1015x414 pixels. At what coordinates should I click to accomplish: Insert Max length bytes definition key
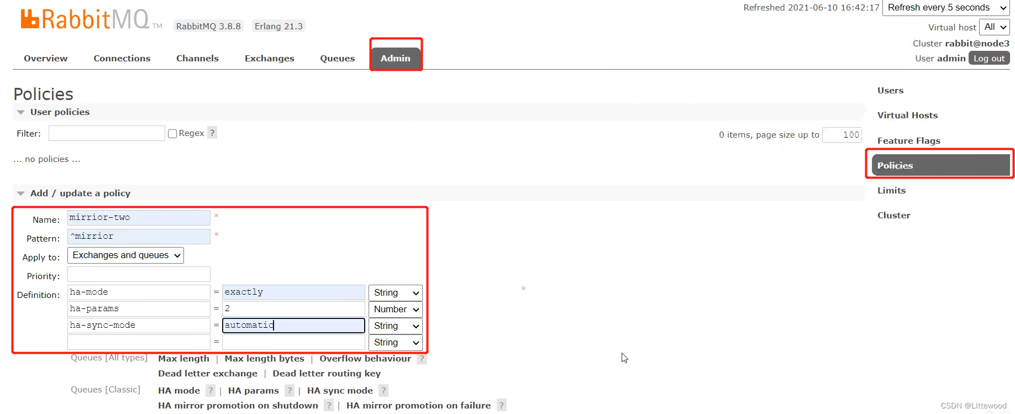pyautogui.click(x=264, y=359)
